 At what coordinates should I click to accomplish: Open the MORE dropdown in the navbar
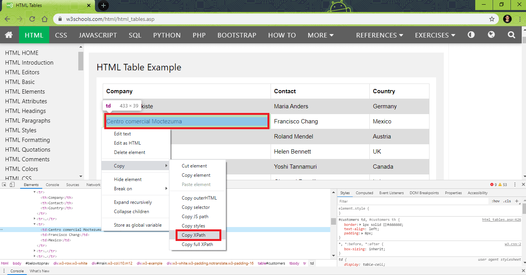tap(320, 35)
